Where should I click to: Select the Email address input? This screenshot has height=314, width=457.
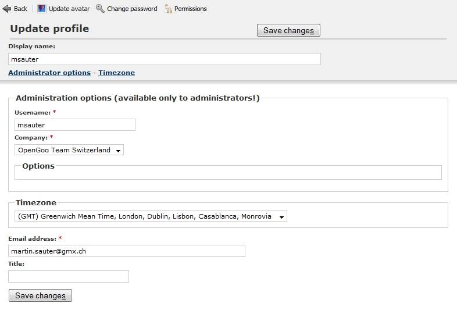point(127,251)
